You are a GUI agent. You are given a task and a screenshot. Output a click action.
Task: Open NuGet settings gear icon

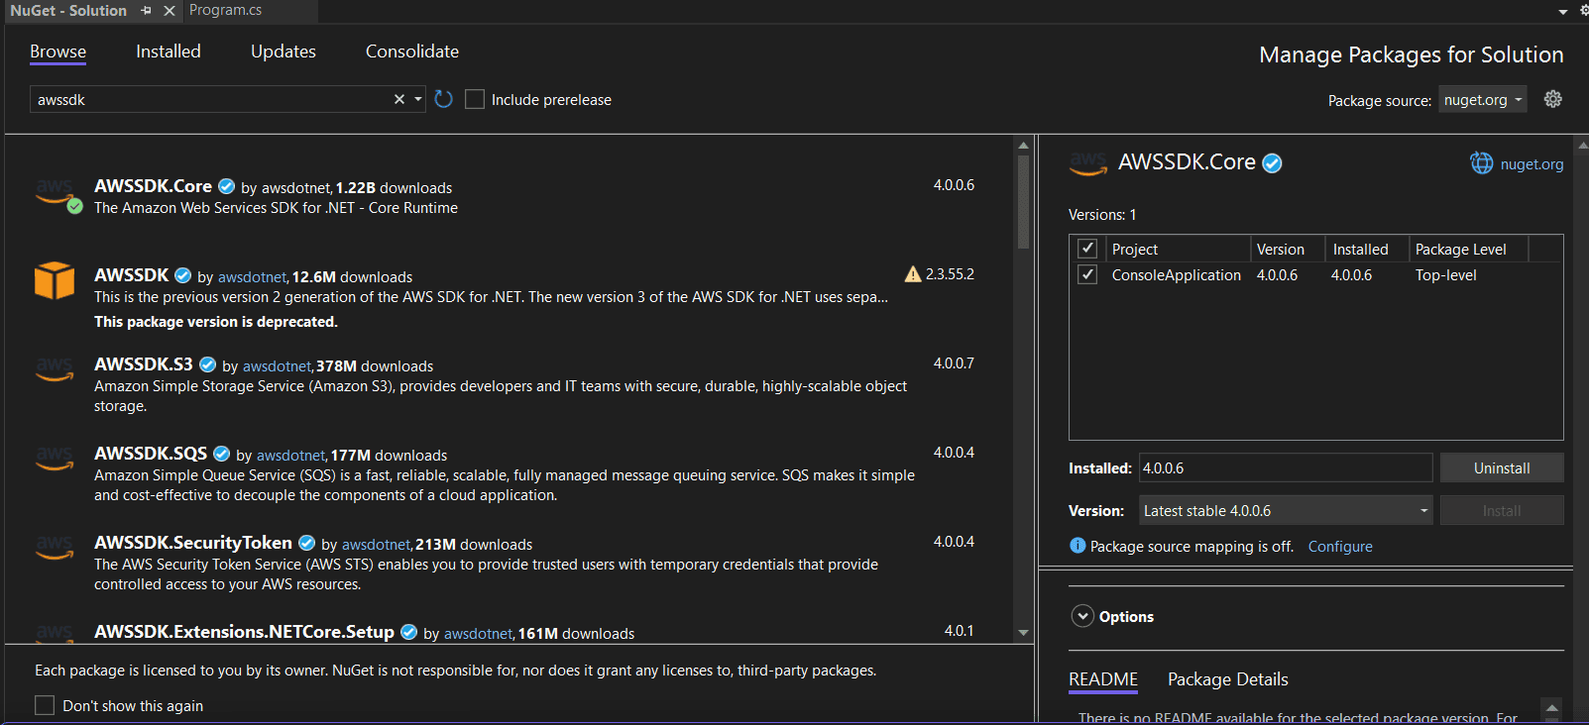tap(1553, 99)
